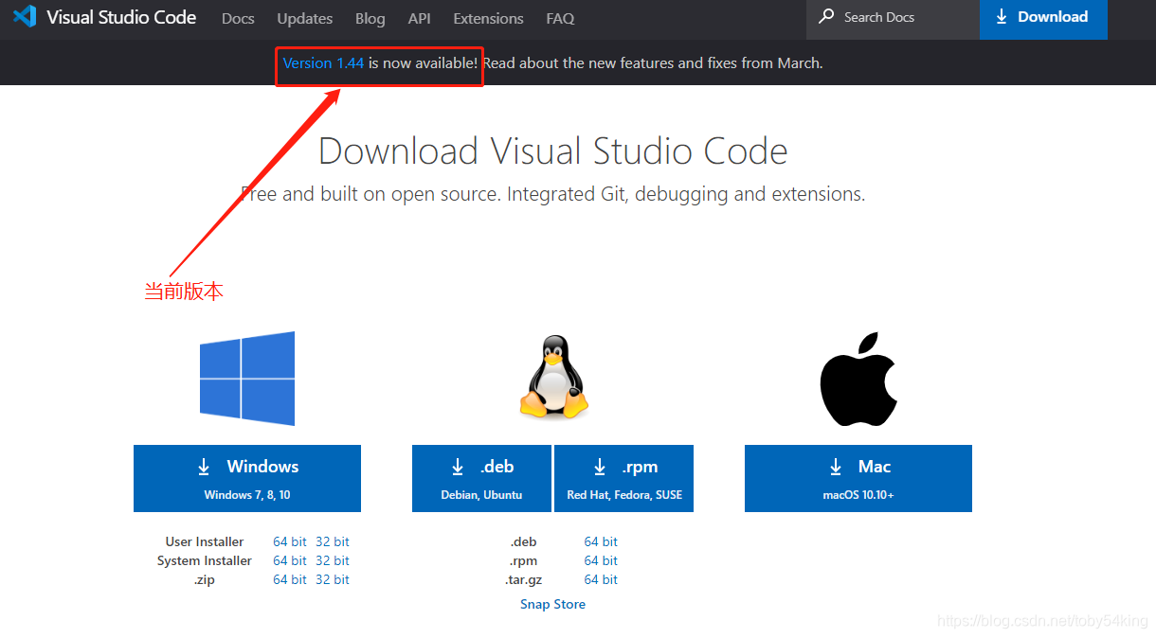
Task: Click the Linux Tux penguin image
Action: coord(553,377)
